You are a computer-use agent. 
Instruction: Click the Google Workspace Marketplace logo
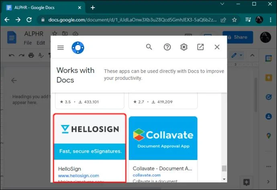click(78, 48)
